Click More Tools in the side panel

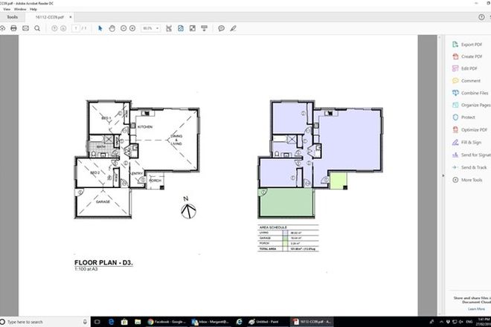(470, 180)
